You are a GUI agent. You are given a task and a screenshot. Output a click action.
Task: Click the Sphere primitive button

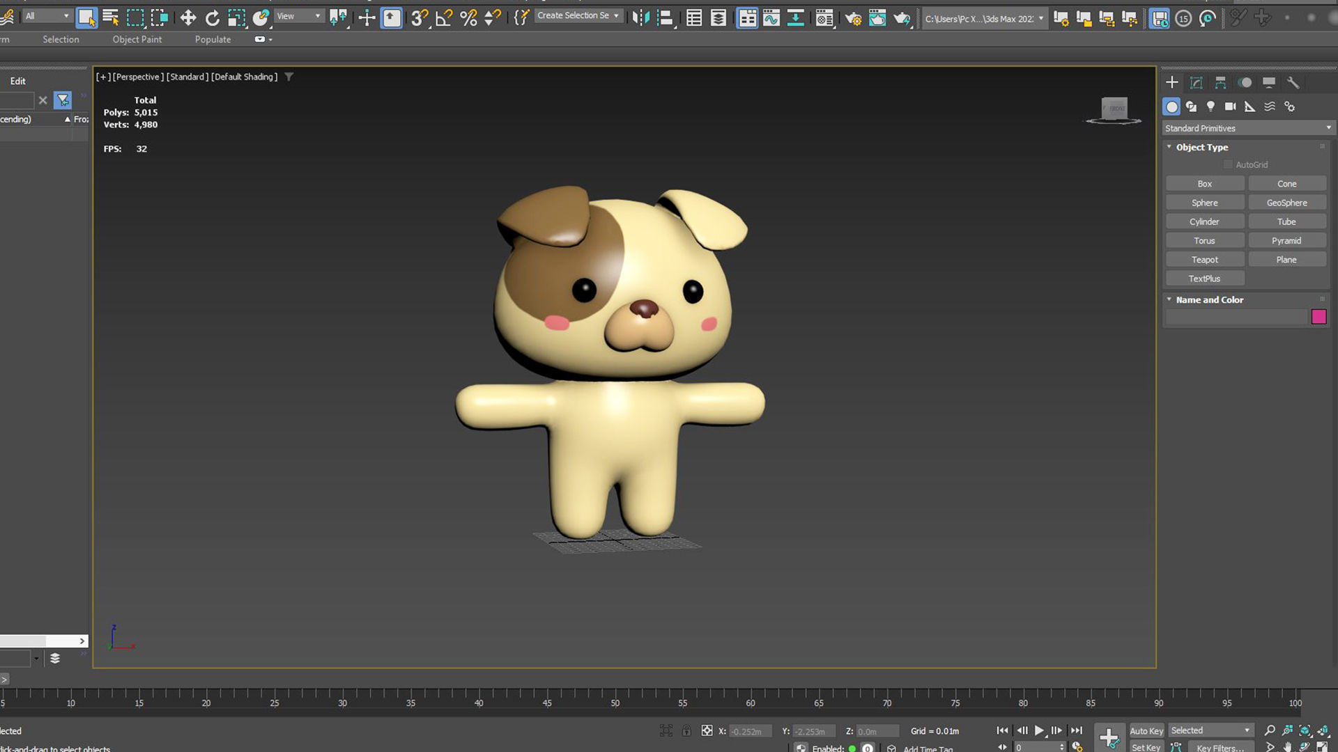1205,203
